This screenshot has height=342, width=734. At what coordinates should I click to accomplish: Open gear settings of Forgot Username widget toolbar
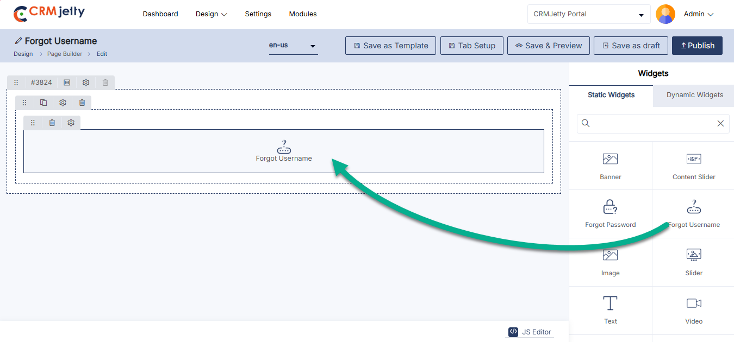[71, 123]
